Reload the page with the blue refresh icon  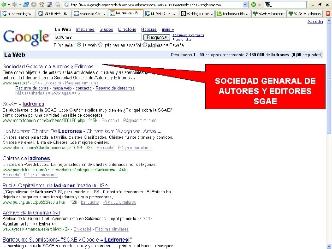pos(26,4)
